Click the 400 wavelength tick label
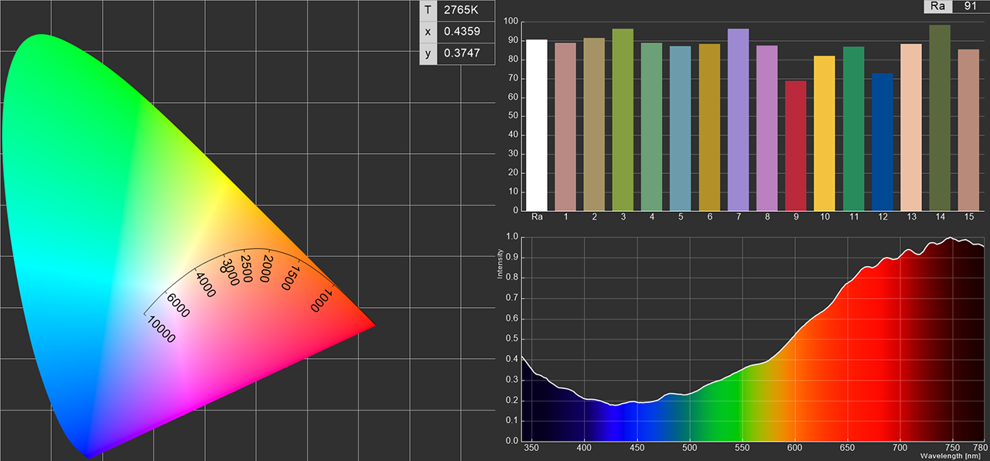The image size is (990, 461). coord(585,448)
